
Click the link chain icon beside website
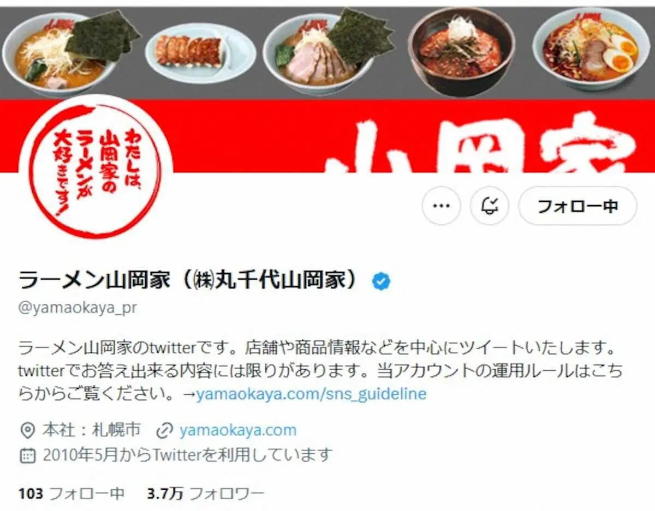pyautogui.click(x=164, y=431)
